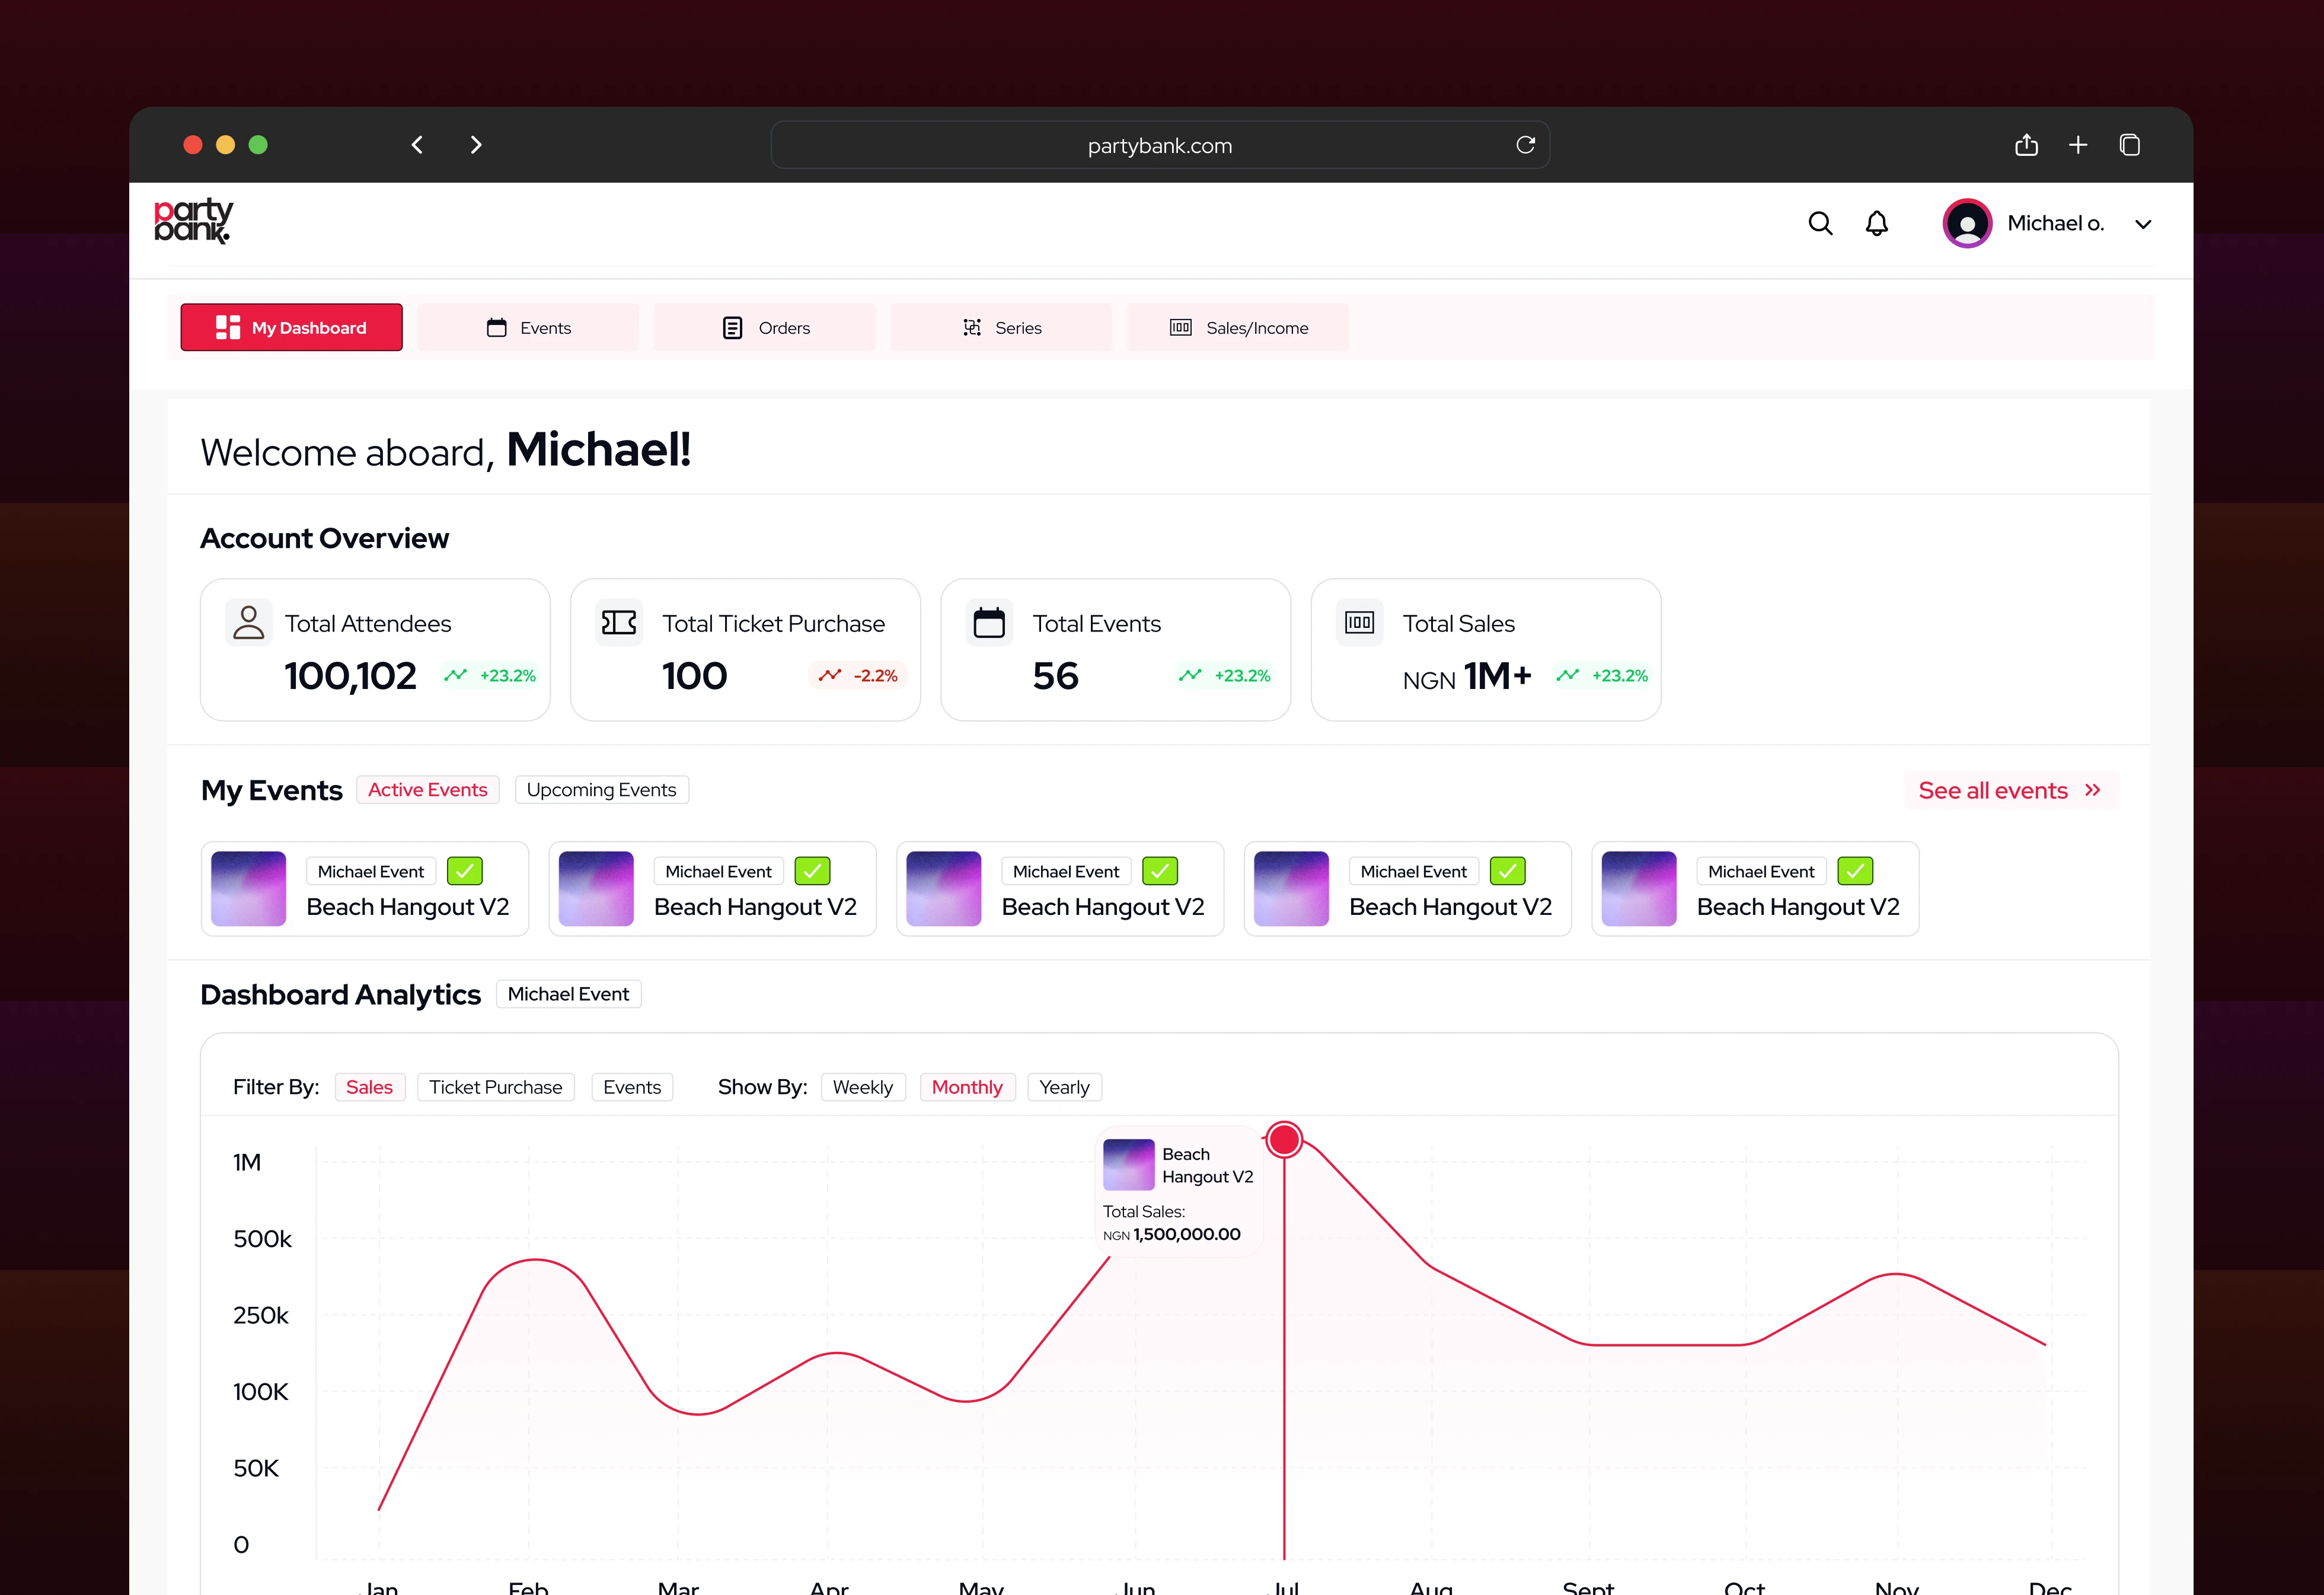Go to Sales/Income tab

click(x=1238, y=328)
